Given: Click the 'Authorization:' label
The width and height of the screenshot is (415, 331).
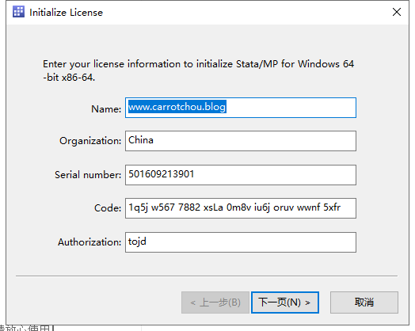Looking at the screenshot, I should tap(89, 242).
